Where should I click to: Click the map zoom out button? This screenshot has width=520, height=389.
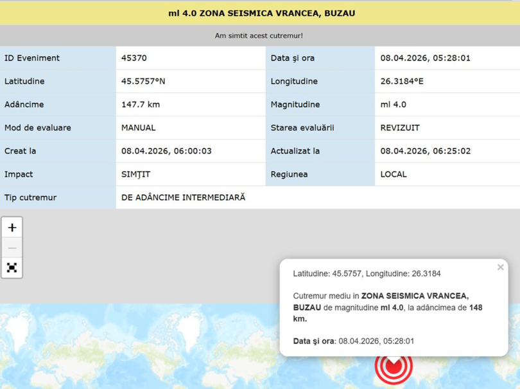12,248
